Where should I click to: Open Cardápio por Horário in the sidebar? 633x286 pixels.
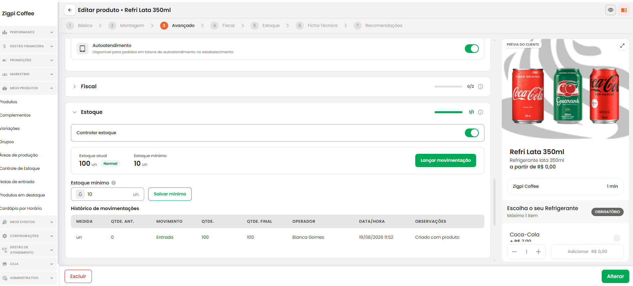click(x=21, y=208)
